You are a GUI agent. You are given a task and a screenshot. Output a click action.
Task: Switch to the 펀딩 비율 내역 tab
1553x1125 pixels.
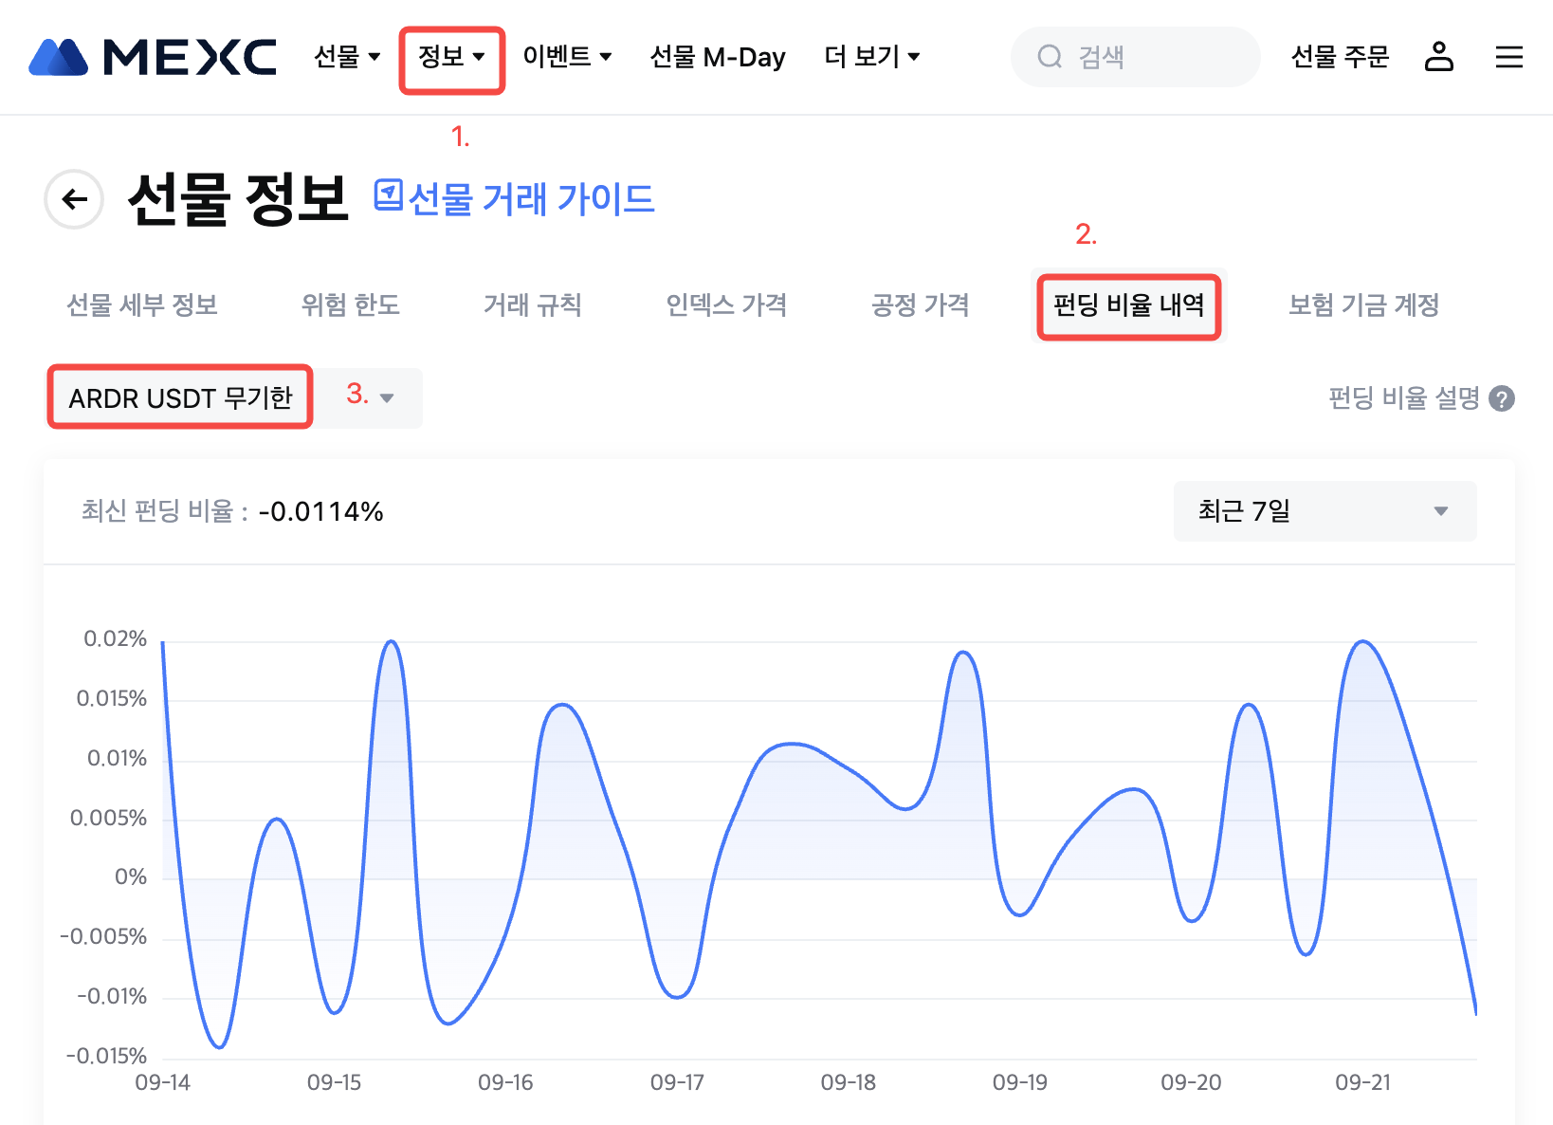tap(1128, 305)
